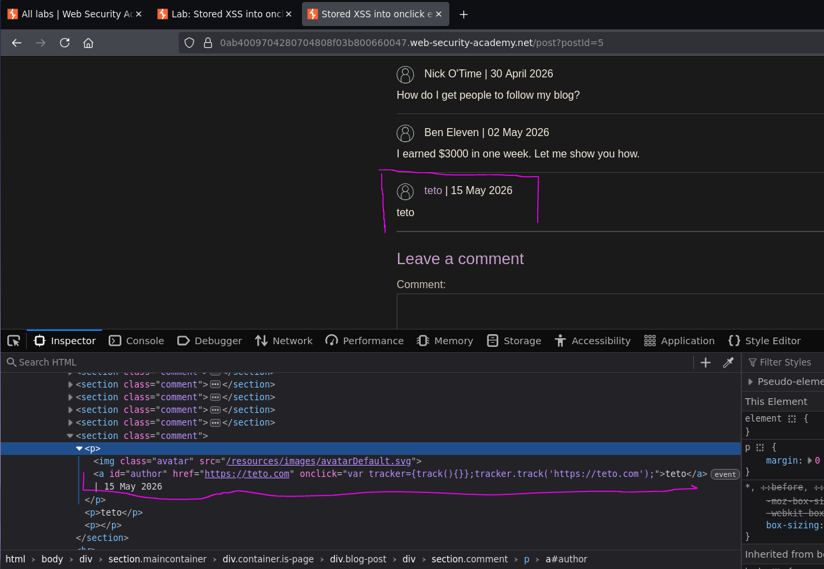Close the active 'Stored XSS into onclick' tab

tap(438, 14)
